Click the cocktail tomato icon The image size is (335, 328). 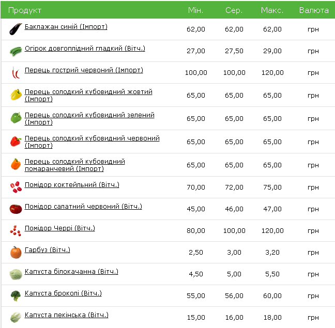pyautogui.click(x=16, y=187)
